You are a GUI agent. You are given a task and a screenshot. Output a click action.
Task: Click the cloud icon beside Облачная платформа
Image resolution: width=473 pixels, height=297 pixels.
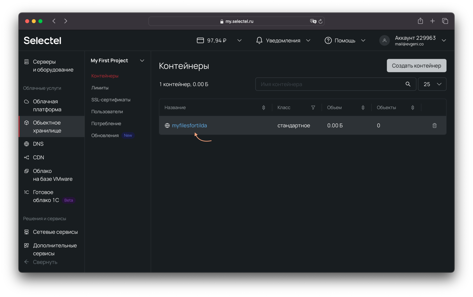pyautogui.click(x=26, y=101)
